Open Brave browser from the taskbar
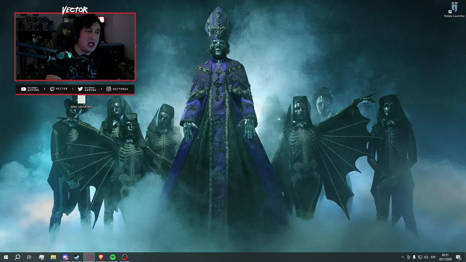The width and height of the screenshot is (466, 262). [101, 257]
